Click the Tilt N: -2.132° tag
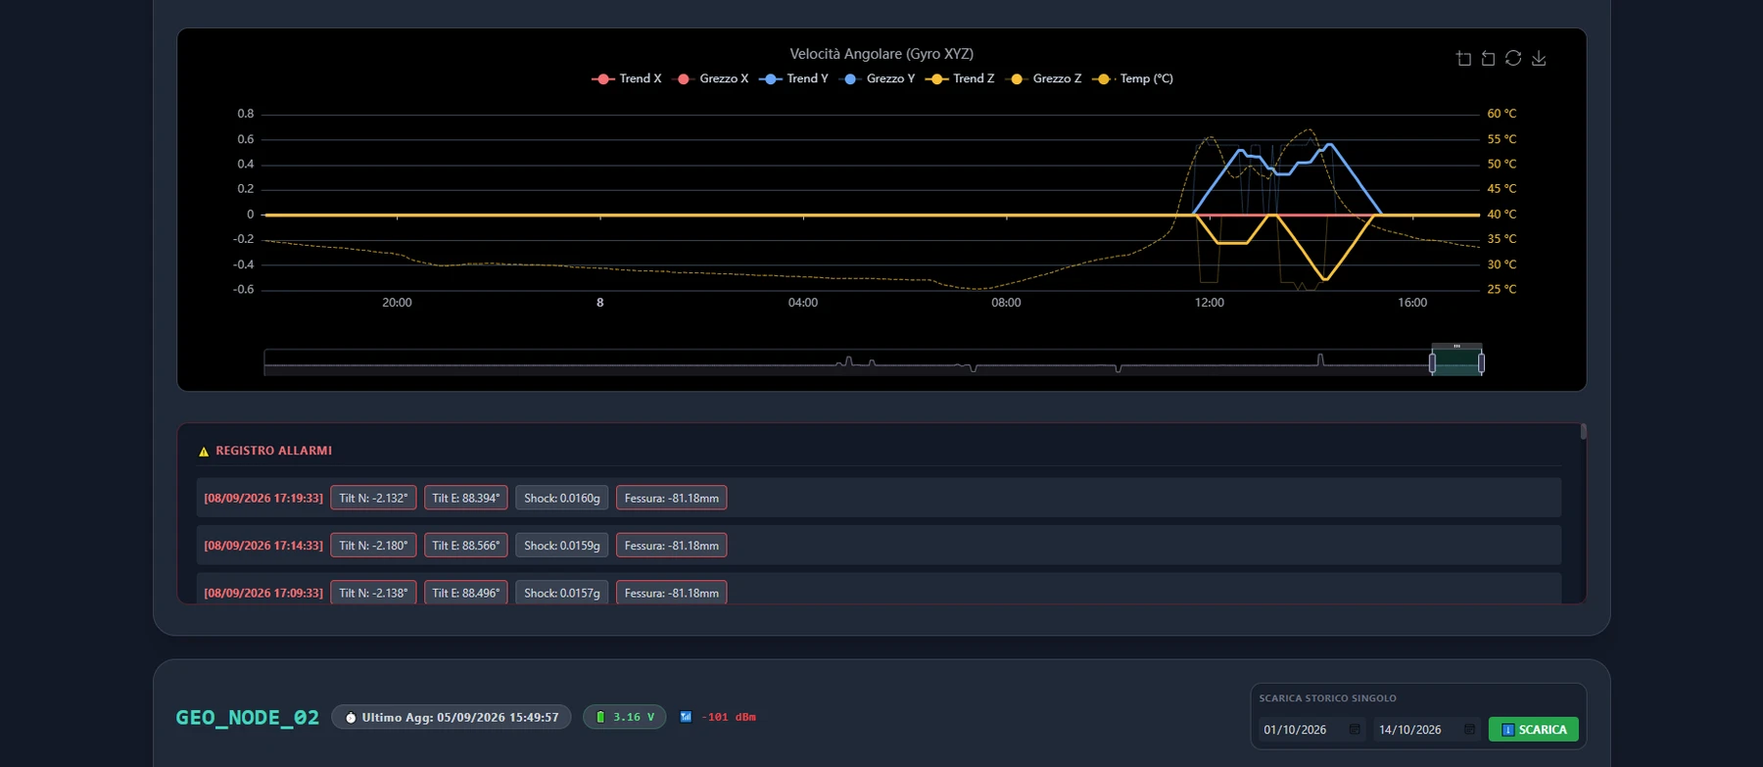Screen dimensions: 1763x767 (x=373, y=499)
